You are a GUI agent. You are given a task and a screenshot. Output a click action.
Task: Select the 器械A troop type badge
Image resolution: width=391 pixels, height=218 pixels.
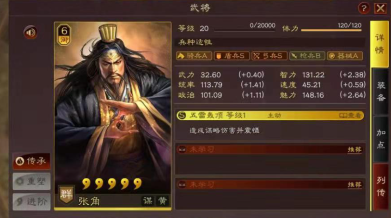345,56
